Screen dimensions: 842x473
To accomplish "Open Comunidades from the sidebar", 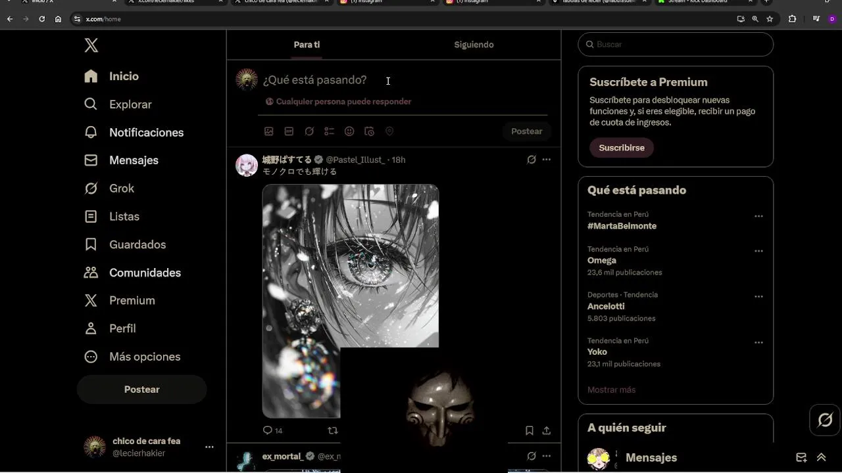I will coord(132,273).
